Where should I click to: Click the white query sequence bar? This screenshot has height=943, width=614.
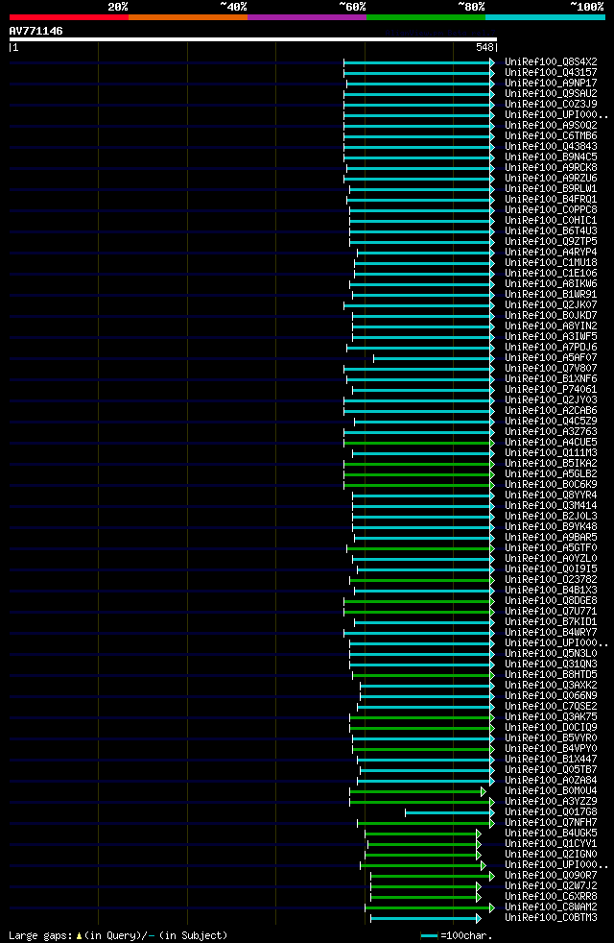coord(253,39)
